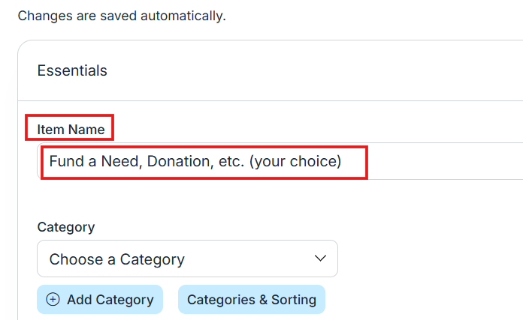Click the Add Category button
Image resolution: width=523 pixels, height=320 pixels.
pyautogui.click(x=100, y=300)
